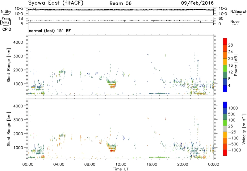Click the U-shaped echo cluster near 11:00 in power panel
The image size is (247, 171).
coord(111,83)
